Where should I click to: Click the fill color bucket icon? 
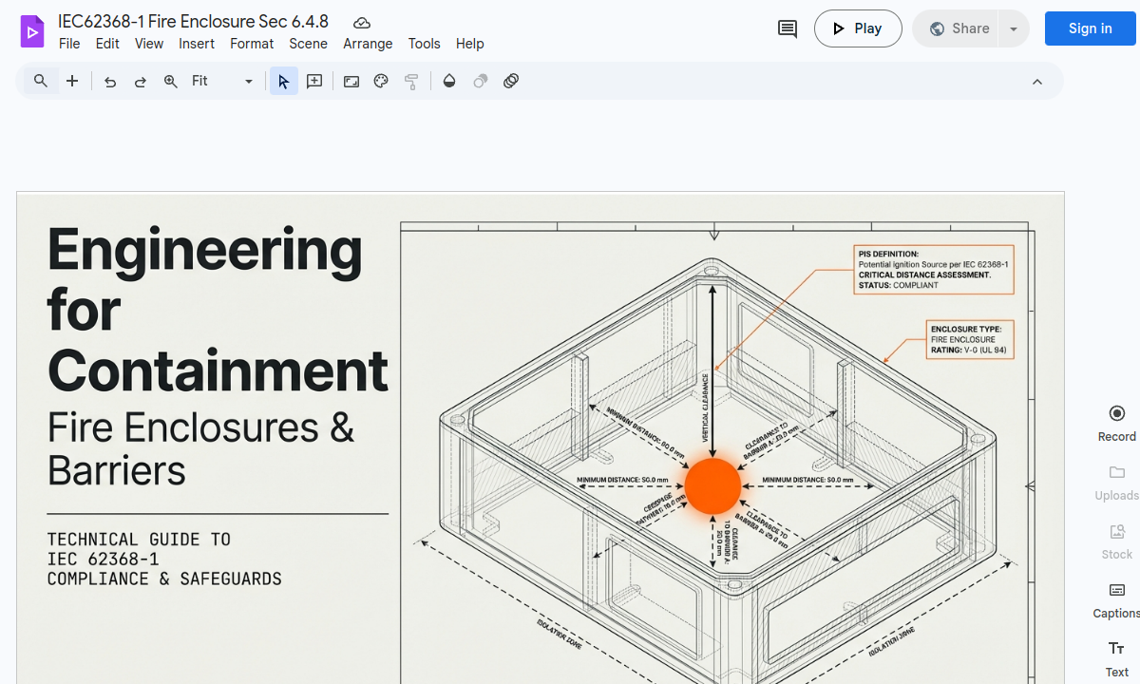449,81
